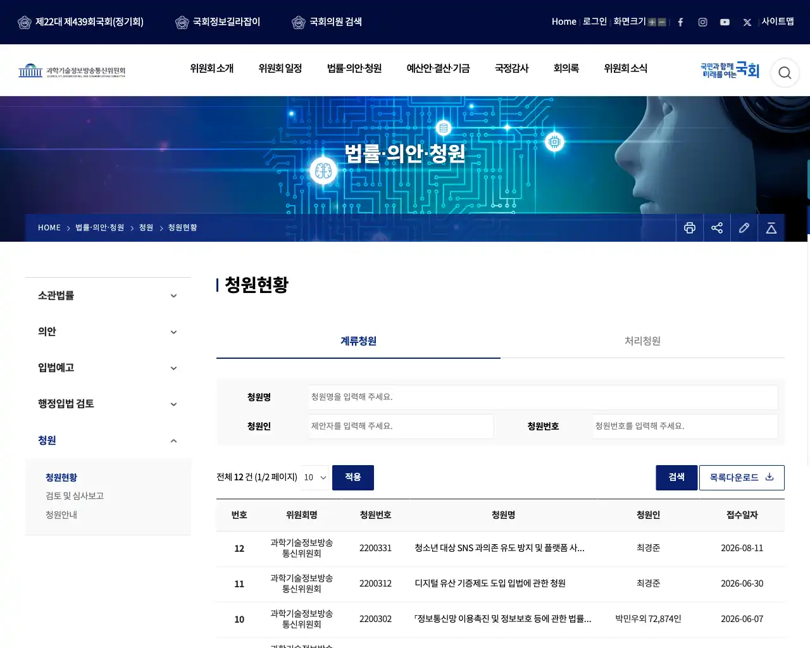
Task: Expand the 소관법률 sidebar section
Action: 108,296
